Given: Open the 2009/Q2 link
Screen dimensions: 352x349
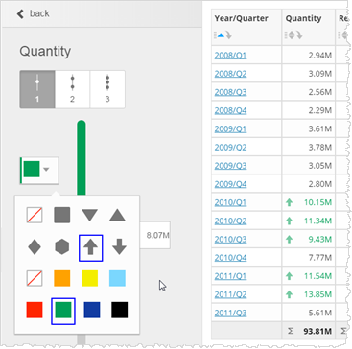Looking at the screenshot, I should tap(230, 148).
